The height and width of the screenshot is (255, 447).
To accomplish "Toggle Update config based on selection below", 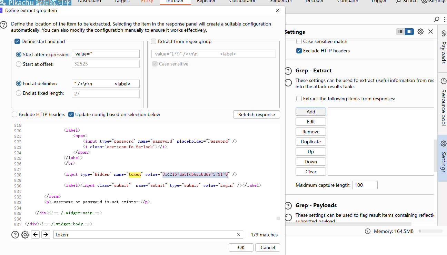I will click(71, 114).
